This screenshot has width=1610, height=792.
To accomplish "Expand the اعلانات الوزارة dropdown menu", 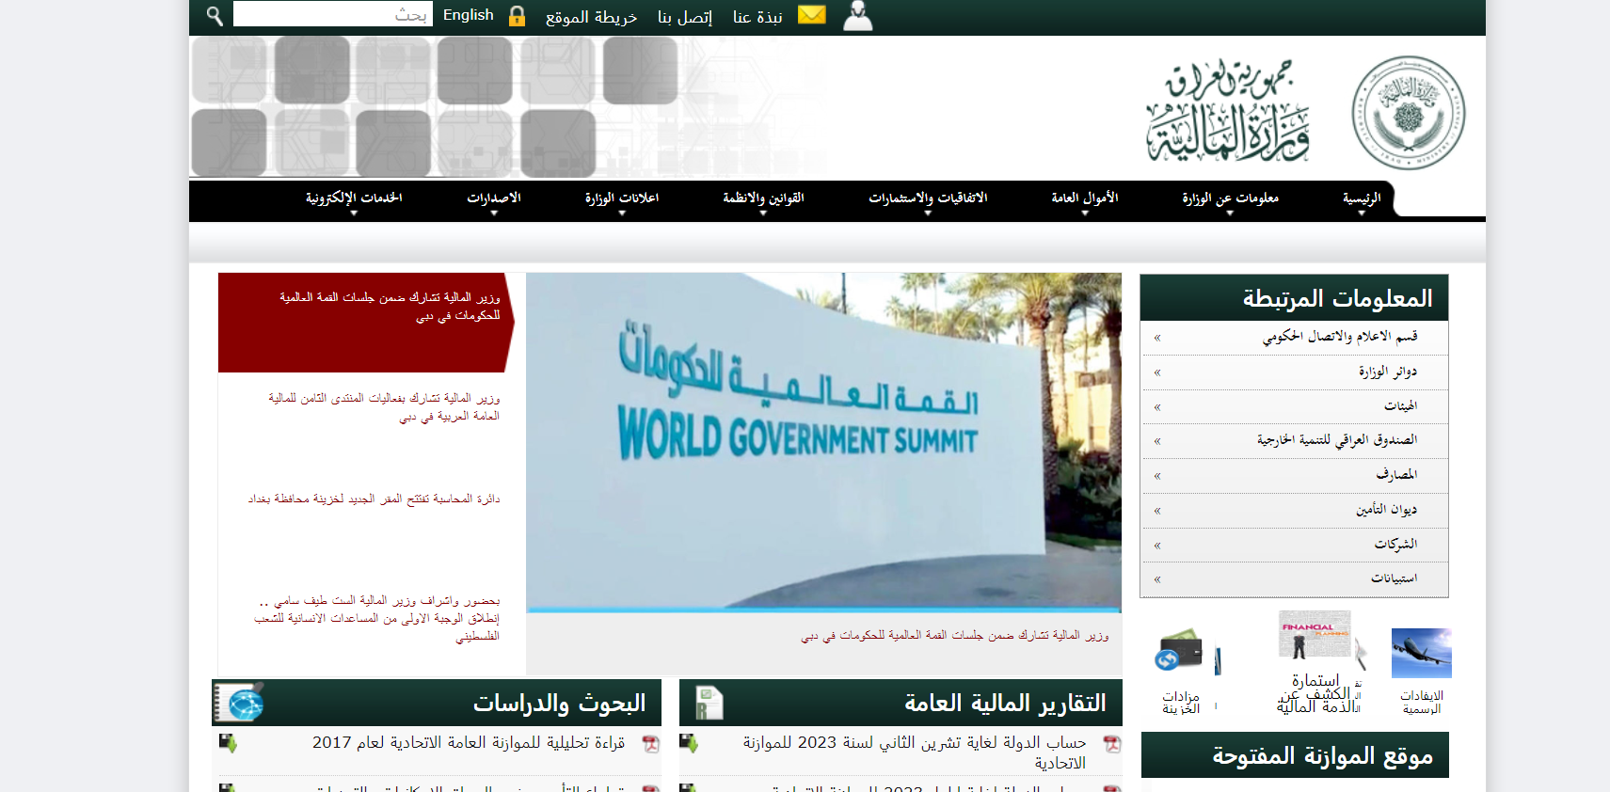I will click(x=621, y=199).
